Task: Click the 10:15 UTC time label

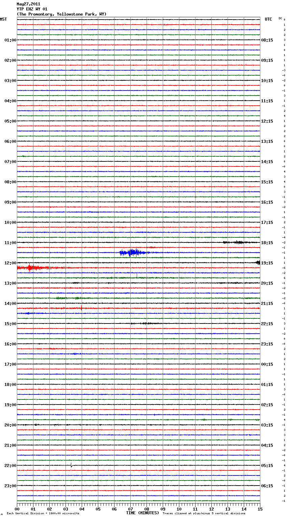Action: (x=267, y=81)
